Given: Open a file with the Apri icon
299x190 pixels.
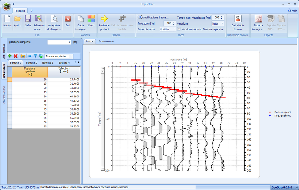Looking at the screenshot, I should pos(18,19).
